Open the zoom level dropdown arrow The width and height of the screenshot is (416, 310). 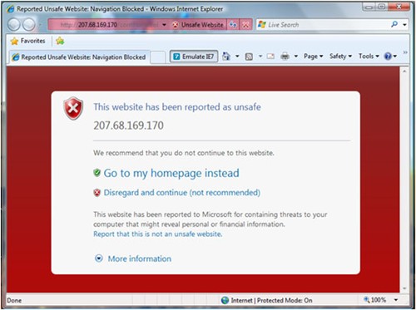396,300
